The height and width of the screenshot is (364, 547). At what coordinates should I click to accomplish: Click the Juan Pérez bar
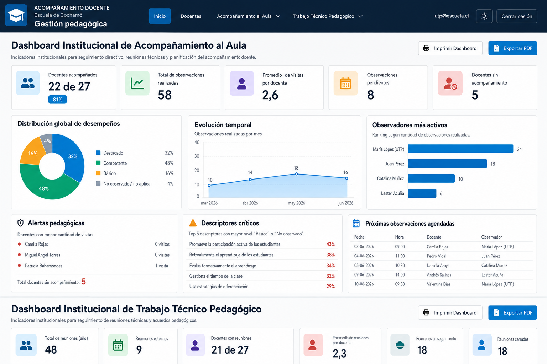coord(447,164)
